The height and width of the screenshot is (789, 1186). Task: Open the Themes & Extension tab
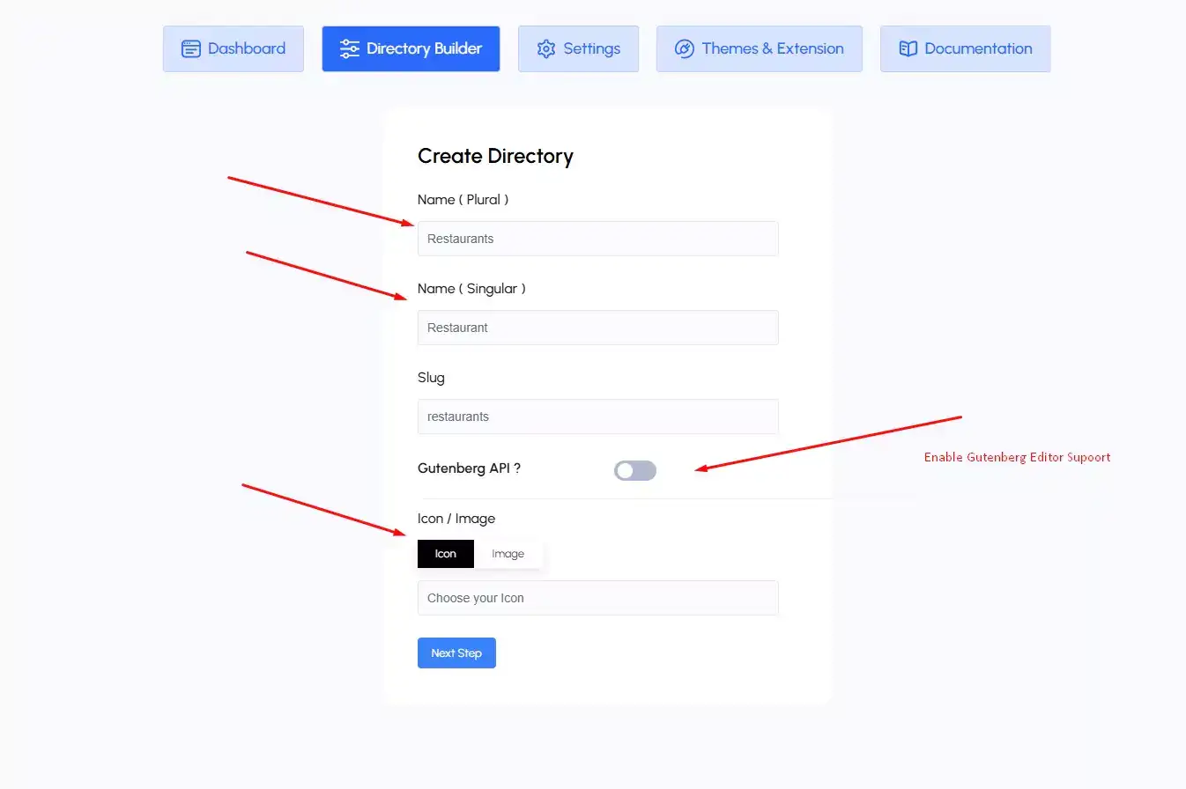pos(760,48)
